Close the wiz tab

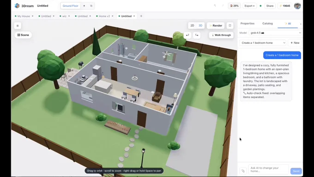[x=69, y=16]
